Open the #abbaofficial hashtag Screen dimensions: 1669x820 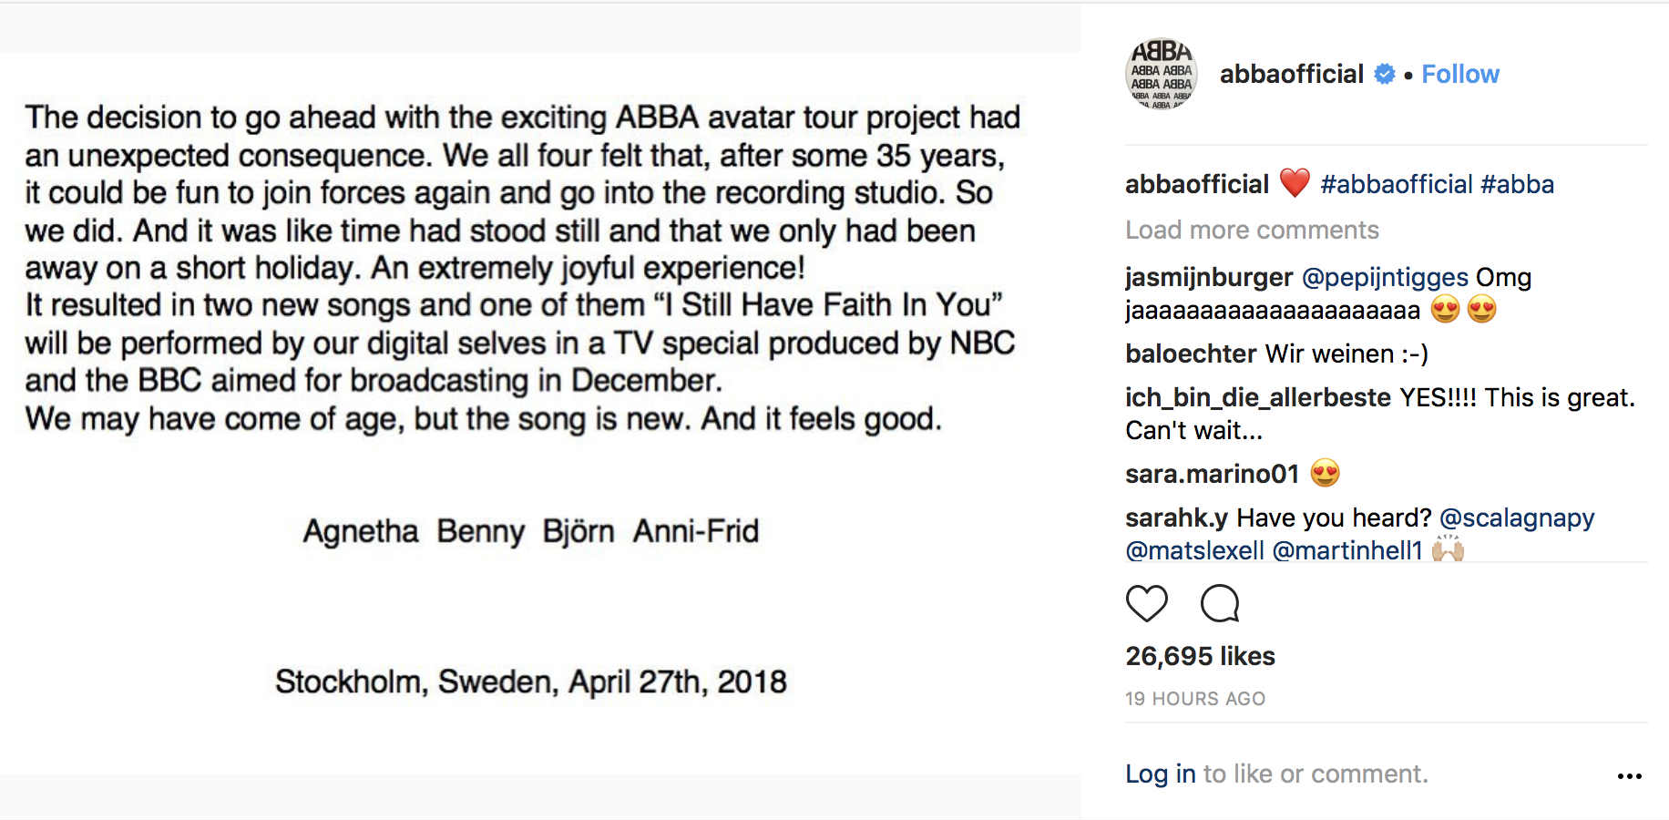click(x=1396, y=185)
